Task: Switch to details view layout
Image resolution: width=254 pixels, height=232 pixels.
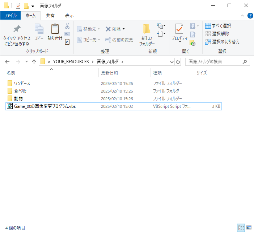Action: pyautogui.click(x=241, y=228)
